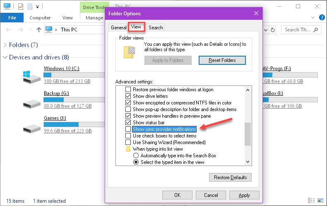Click Advanced settings scrollbar up arrow

(248, 90)
